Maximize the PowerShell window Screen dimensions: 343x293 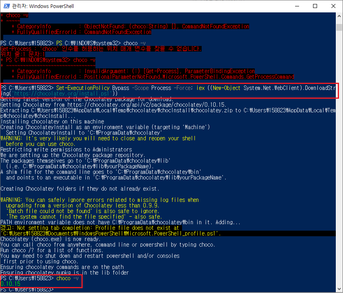point(315,6)
